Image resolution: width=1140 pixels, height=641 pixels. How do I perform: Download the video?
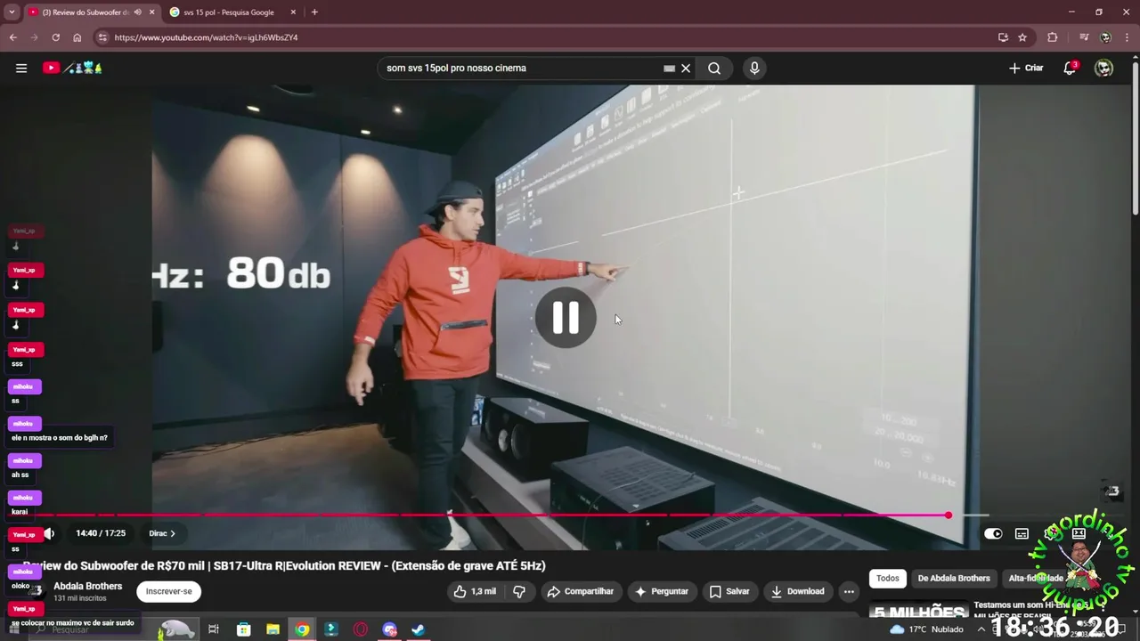[x=798, y=591]
